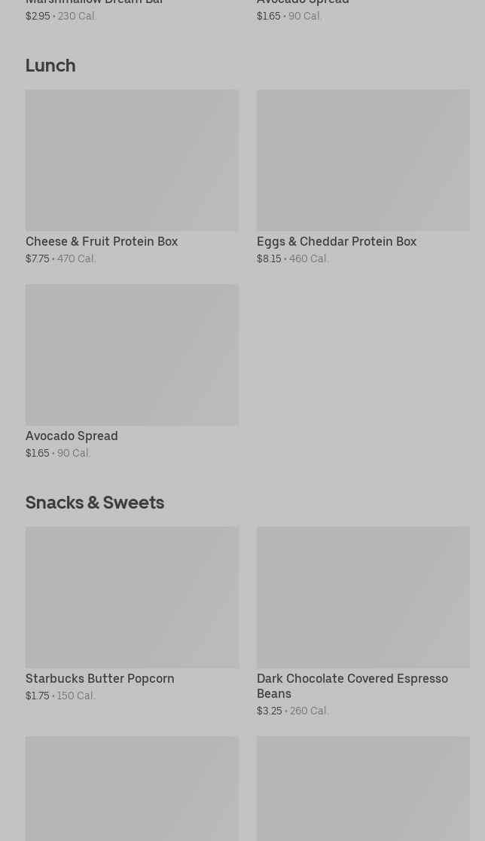
Task: Click the $3.25 price text
Action: (x=269, y=711)
